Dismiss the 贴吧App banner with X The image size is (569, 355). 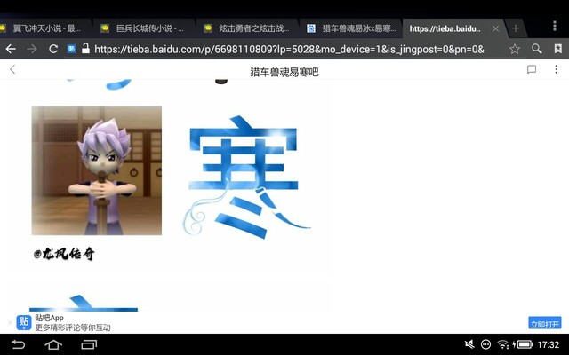(10, 322)
